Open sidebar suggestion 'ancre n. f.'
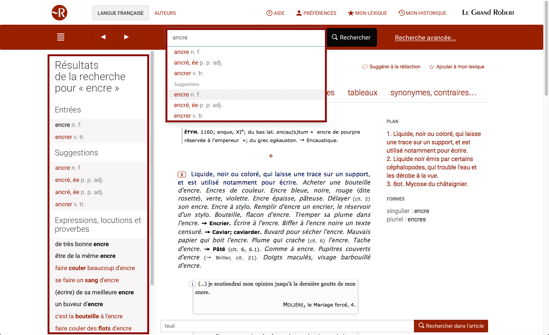 point(98,168)
